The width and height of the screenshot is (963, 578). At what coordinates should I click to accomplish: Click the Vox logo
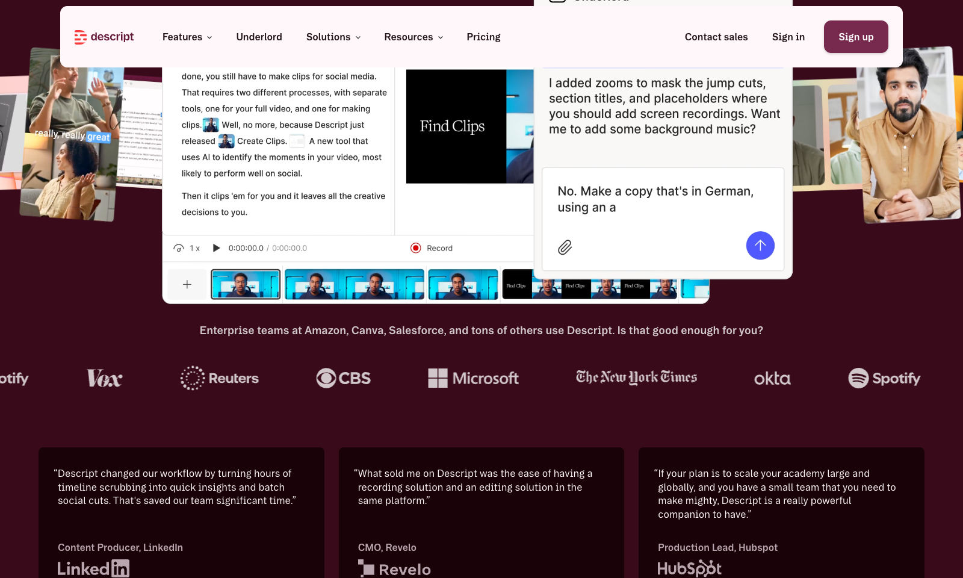[104, 378]
